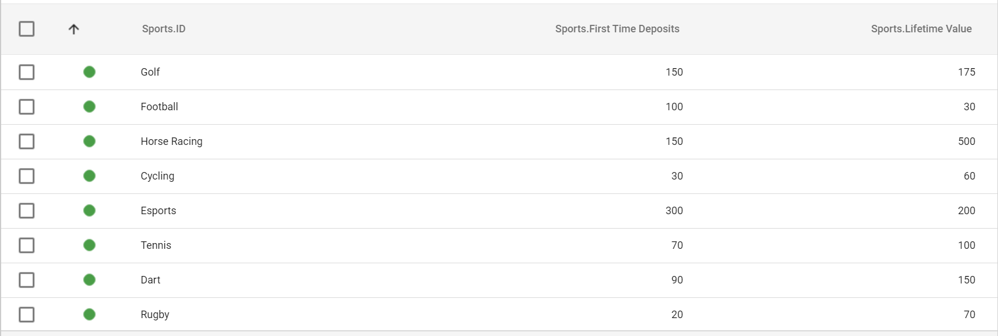Click the green status dot for Golf

(x=89, y=72)
